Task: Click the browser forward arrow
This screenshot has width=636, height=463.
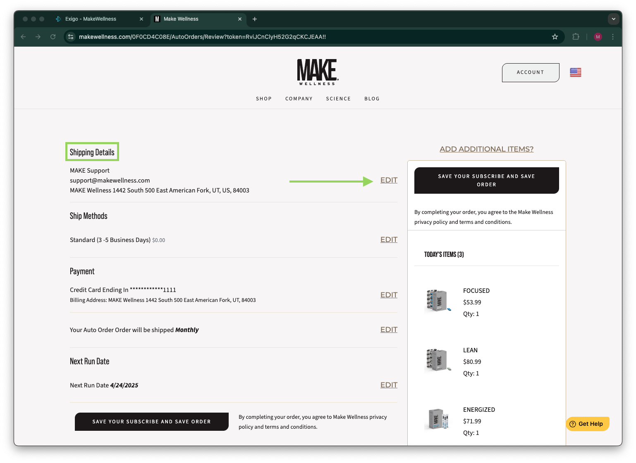Action: pos(38,37)
